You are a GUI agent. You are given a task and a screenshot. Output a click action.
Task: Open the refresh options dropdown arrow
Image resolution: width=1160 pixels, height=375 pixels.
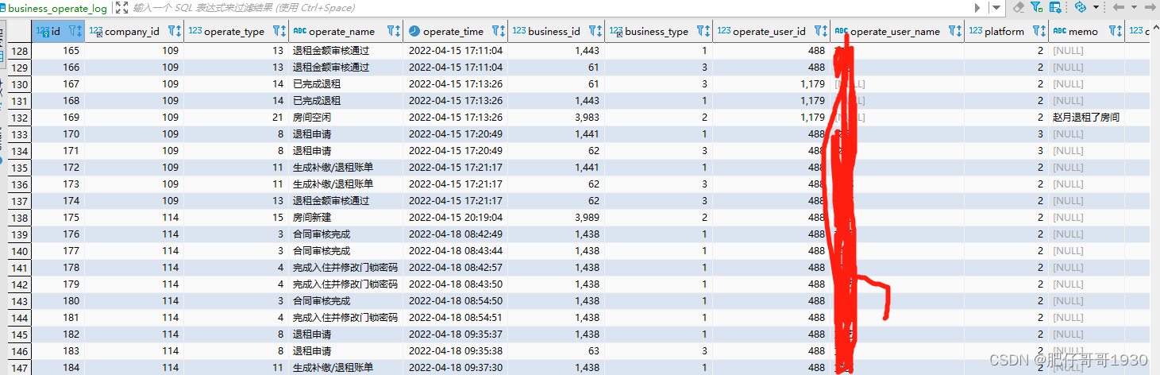point(1096,7)
